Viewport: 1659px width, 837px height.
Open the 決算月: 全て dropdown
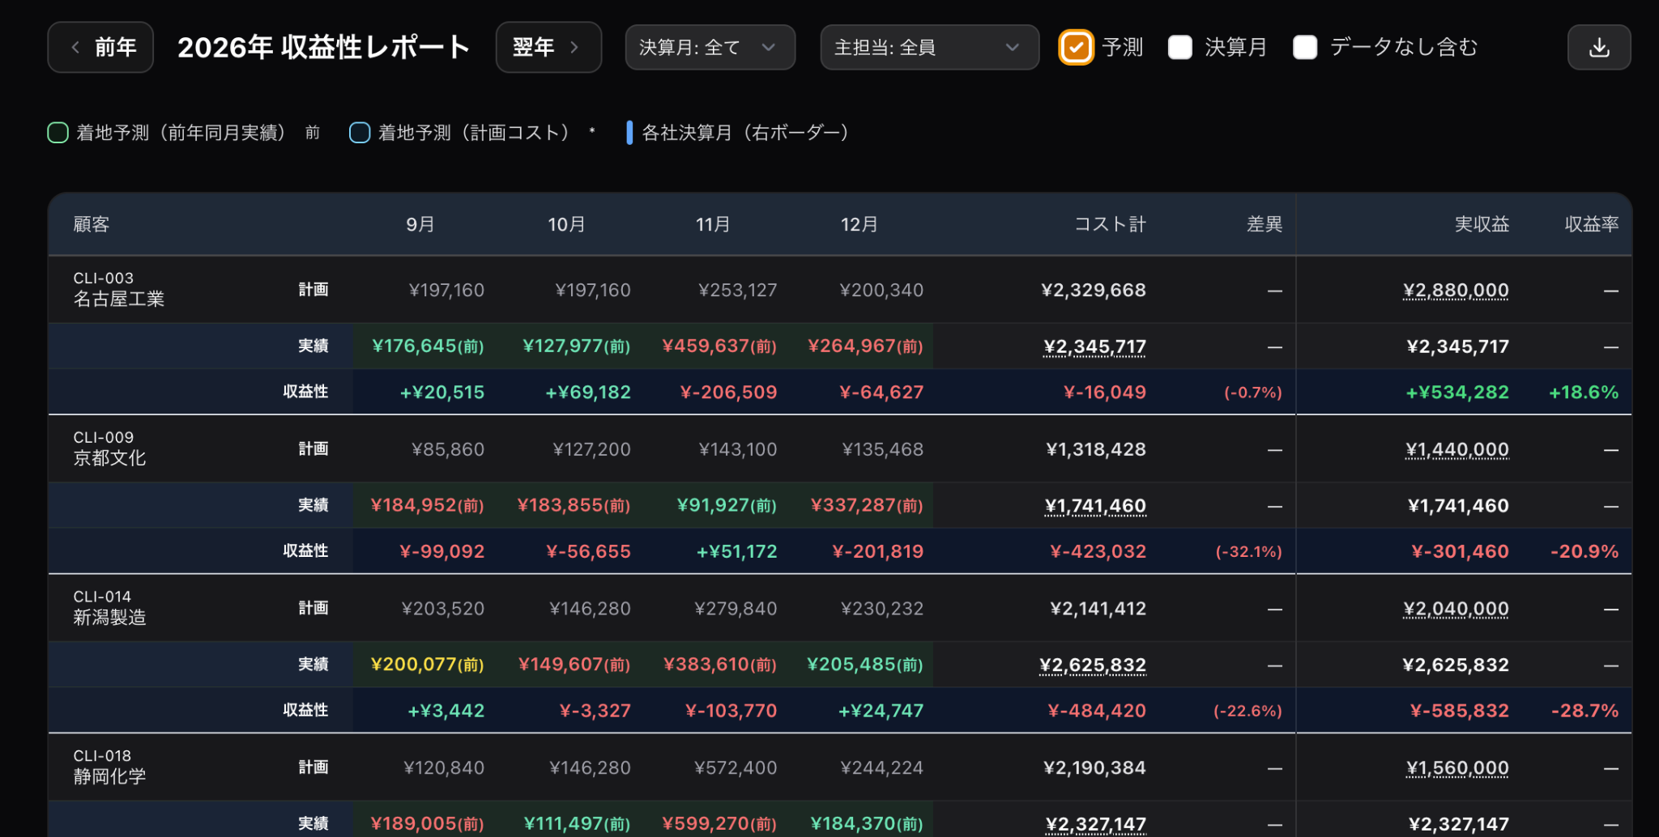710,48
